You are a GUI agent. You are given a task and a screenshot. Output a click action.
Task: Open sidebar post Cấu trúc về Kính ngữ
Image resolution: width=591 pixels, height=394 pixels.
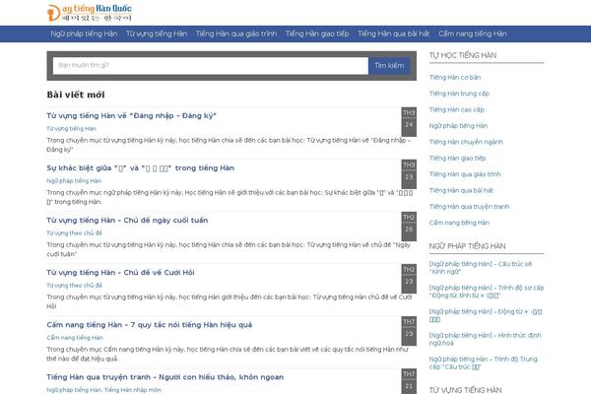click(x=481, y=268)
